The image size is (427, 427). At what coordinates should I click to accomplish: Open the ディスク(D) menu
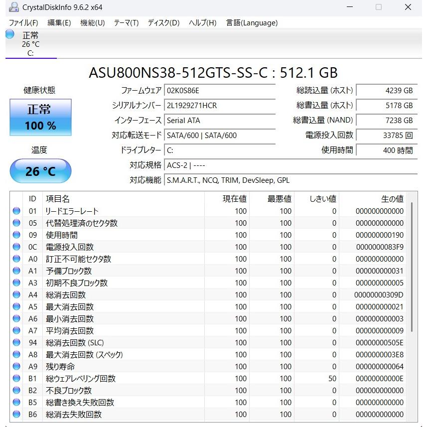click(163, 22)
